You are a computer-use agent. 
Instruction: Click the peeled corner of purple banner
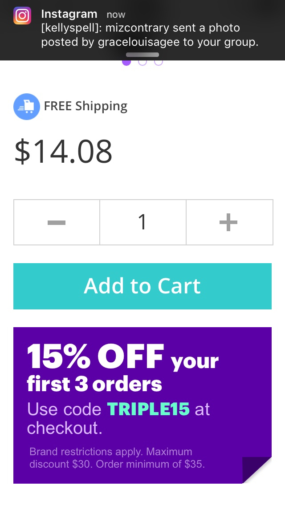click(x=257, y=469)
